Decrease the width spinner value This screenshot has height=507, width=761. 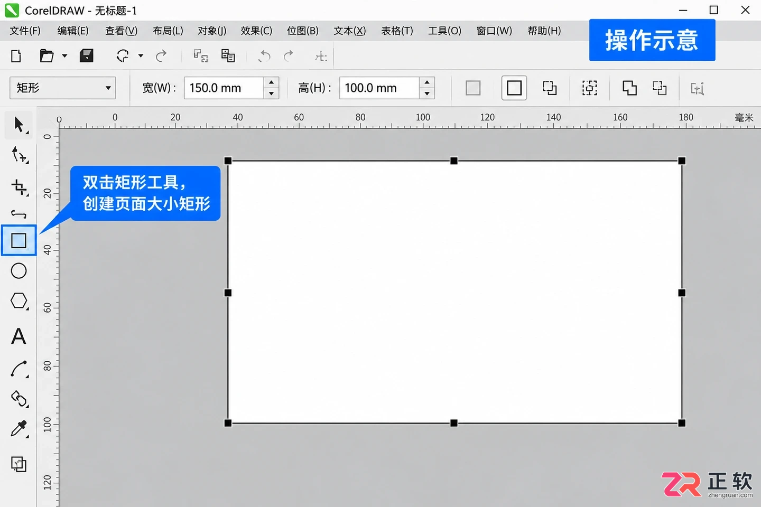tap(271, 93)
